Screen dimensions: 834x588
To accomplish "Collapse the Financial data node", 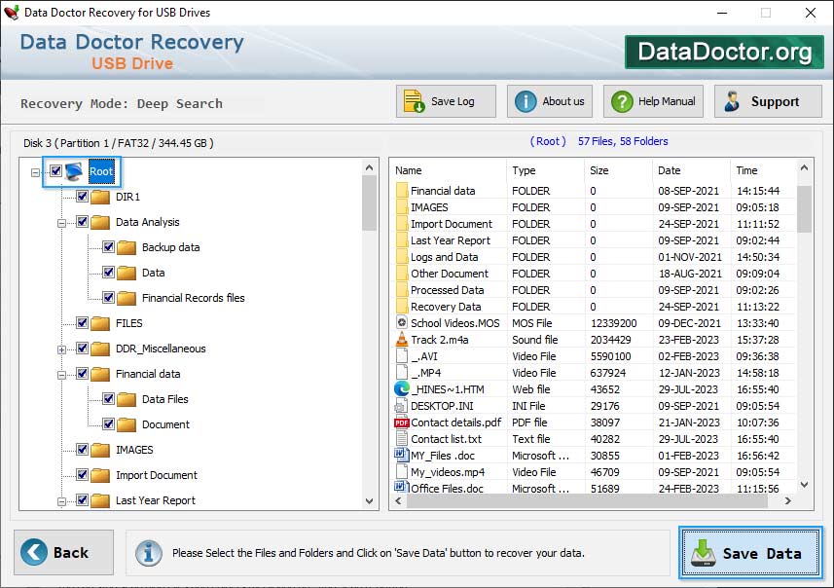I will point(61,375).
